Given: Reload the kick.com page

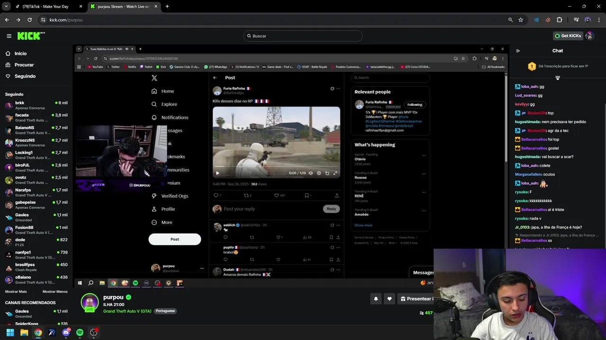Looking at the screenshot, I should point(29,20).
